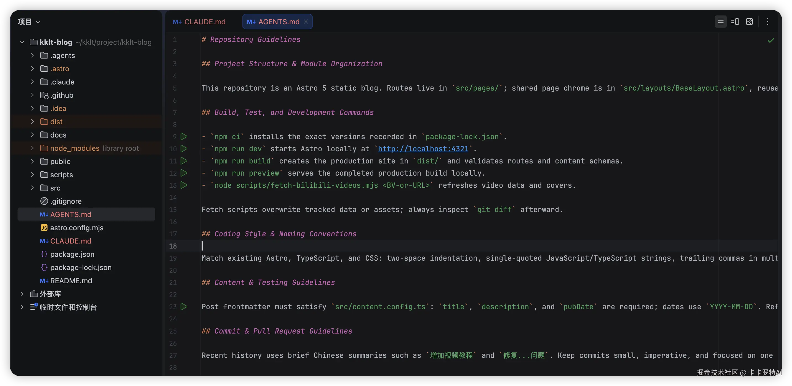792x386 pixels.
Task: Expand the public folder
Action: pyautogui.click(x=32, y=161)
